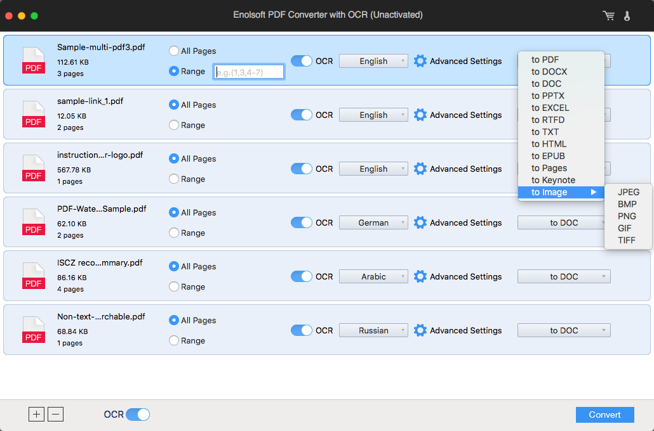Pick Range for ISCZ reco…mmary.pdf
The width and height of the screenshot is (654, 431).
[x=174, y=286]
